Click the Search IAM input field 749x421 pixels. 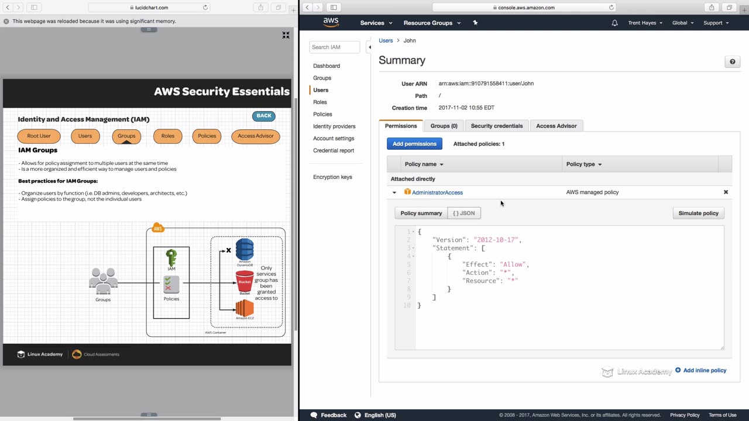[x=335, y=47]
